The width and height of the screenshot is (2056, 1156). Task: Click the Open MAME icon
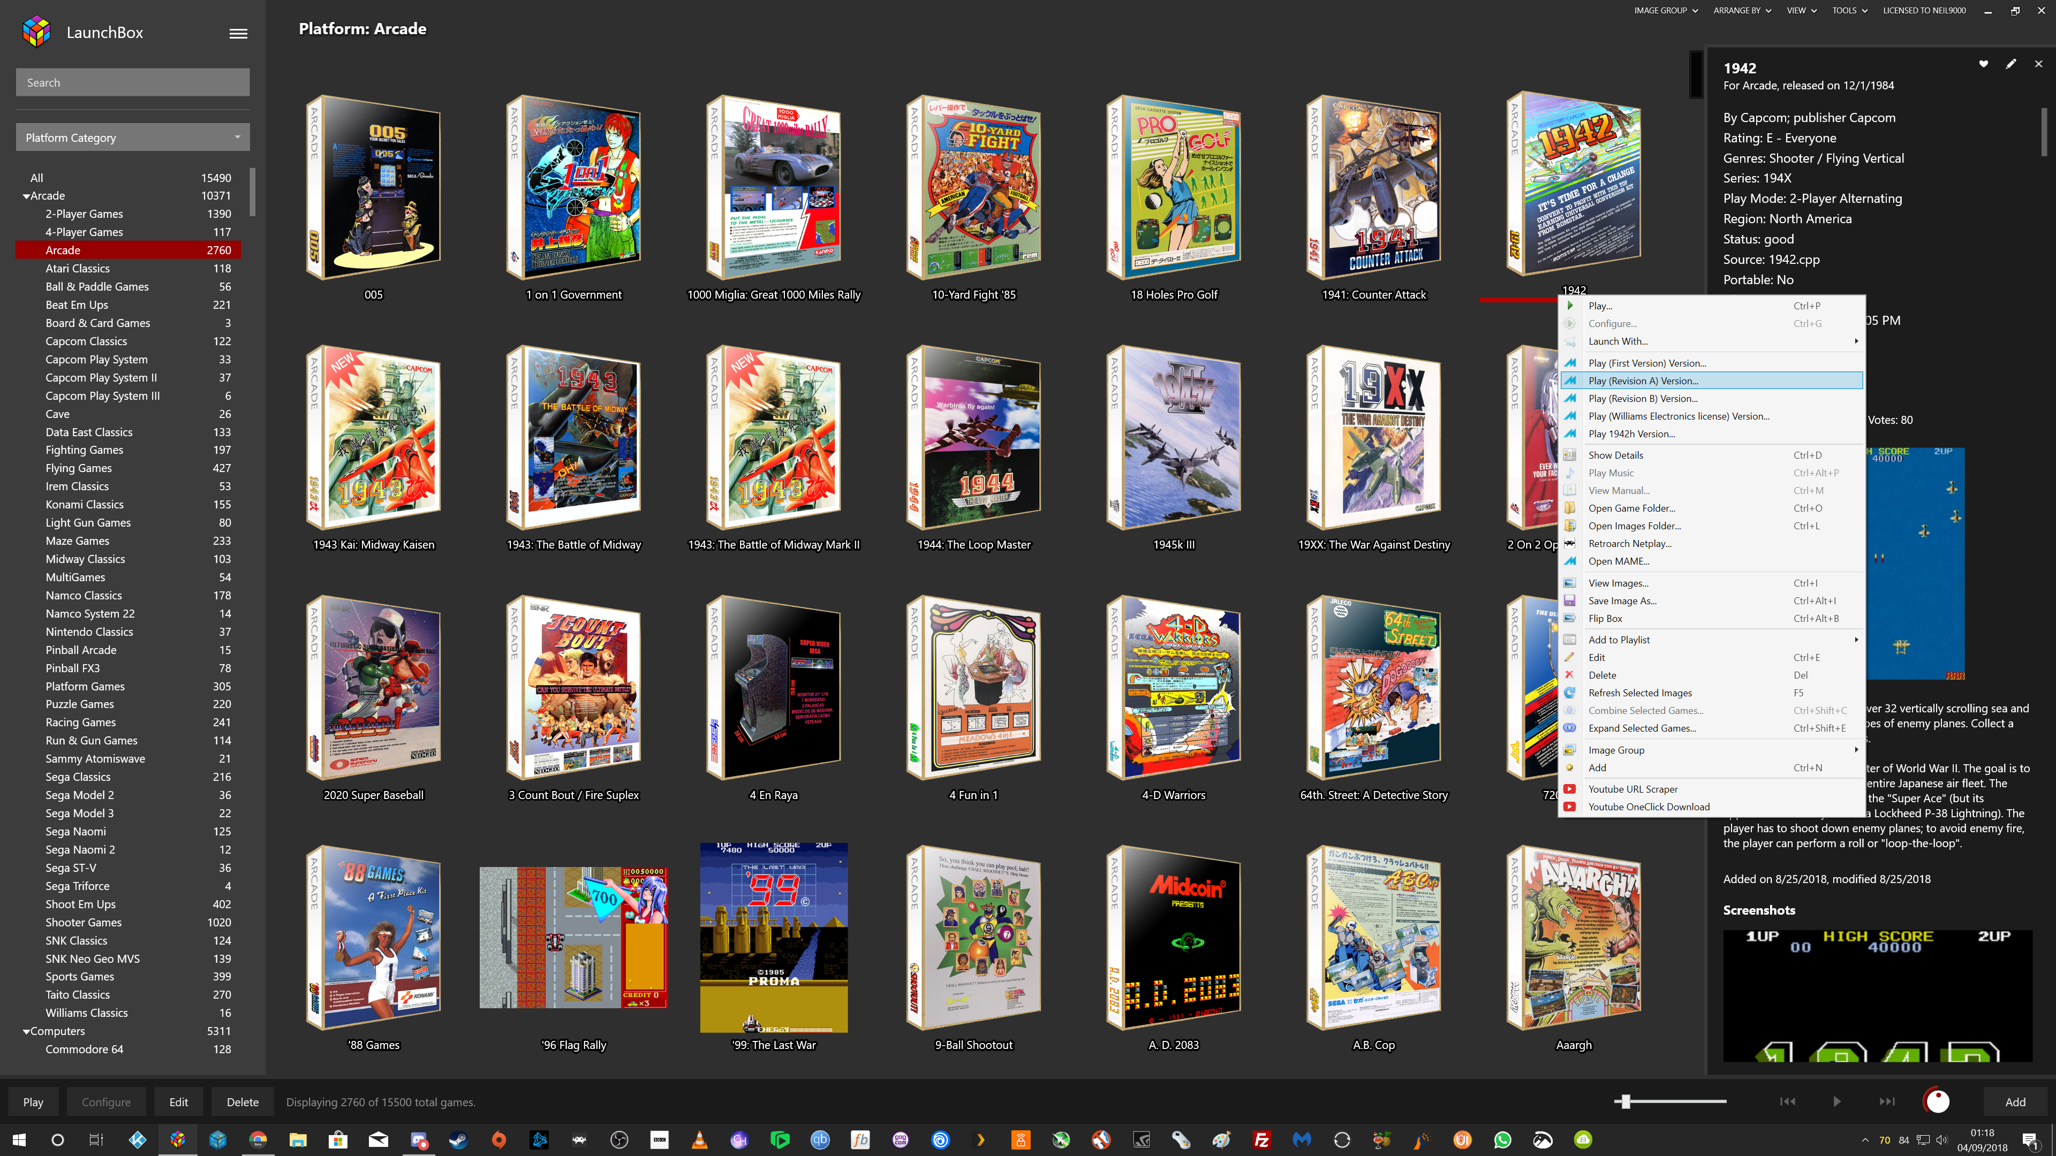1569,561
